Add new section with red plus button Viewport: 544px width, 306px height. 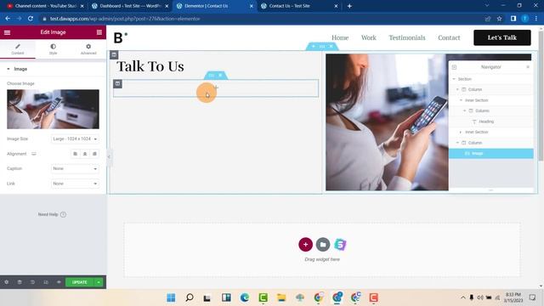click(305, 245)
